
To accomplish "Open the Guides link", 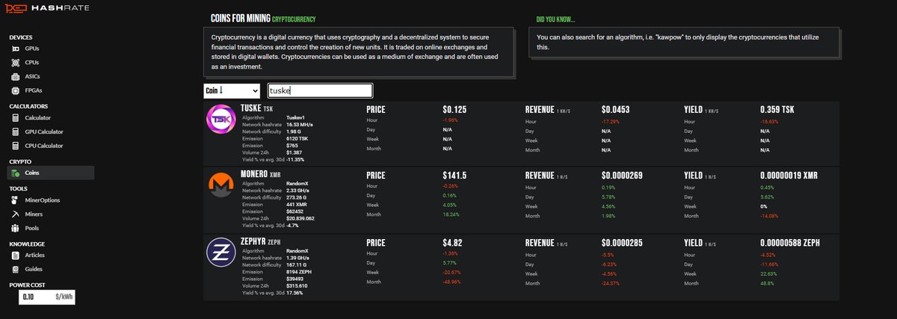I will click(x=34, y=269).
